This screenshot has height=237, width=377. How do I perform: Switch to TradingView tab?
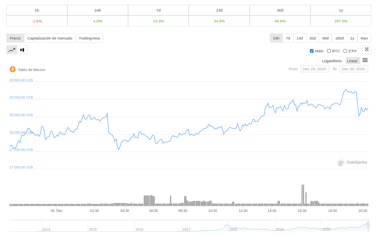[x=89, y=38]
